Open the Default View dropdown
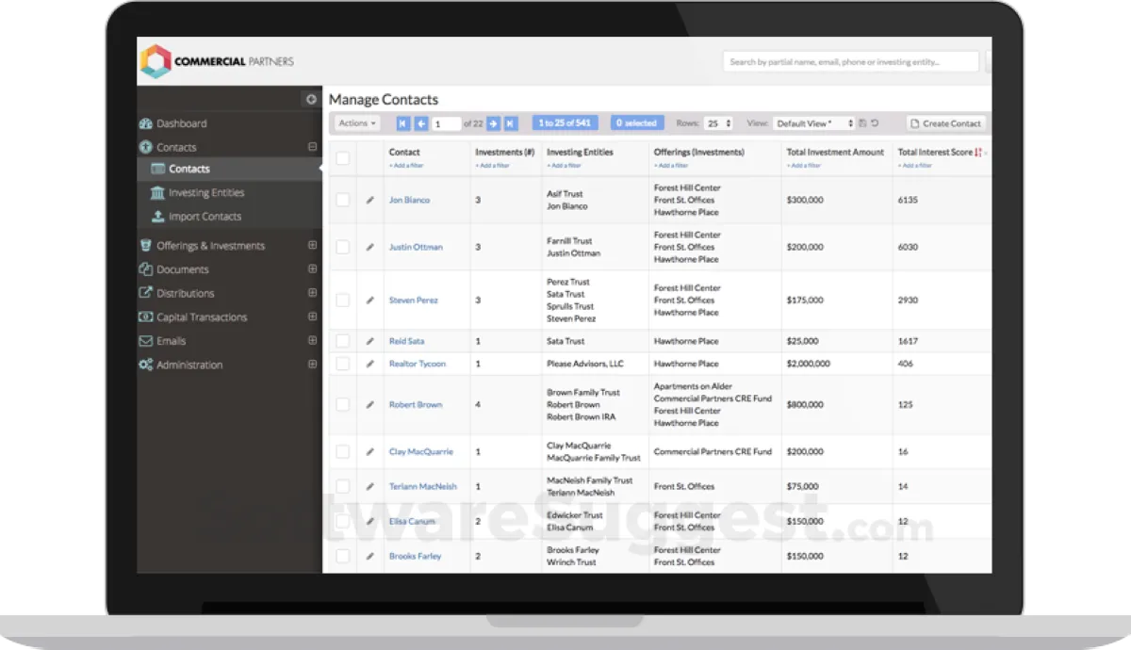Viewport: 1131px width, 650px height. pos(814,123)
